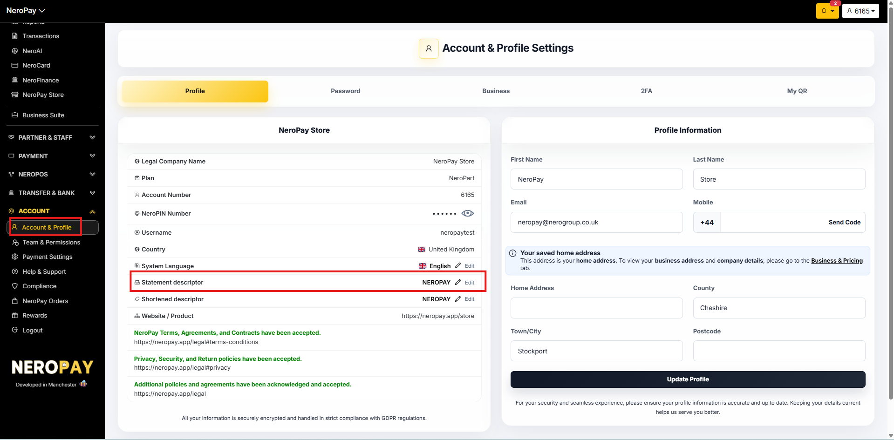Click the Business Suite icon
The image size is (894, 440).
tap(14, 115)
